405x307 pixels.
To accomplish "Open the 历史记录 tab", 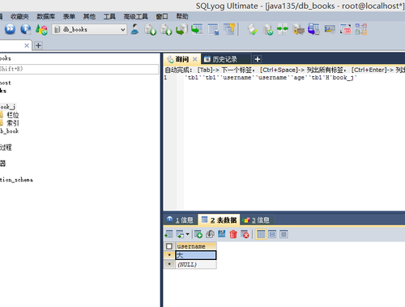I will [x=225, y=59].
